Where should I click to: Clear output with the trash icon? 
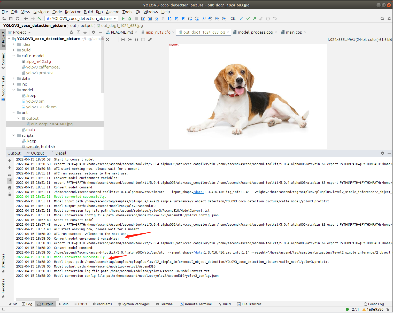tap(10, 194)
